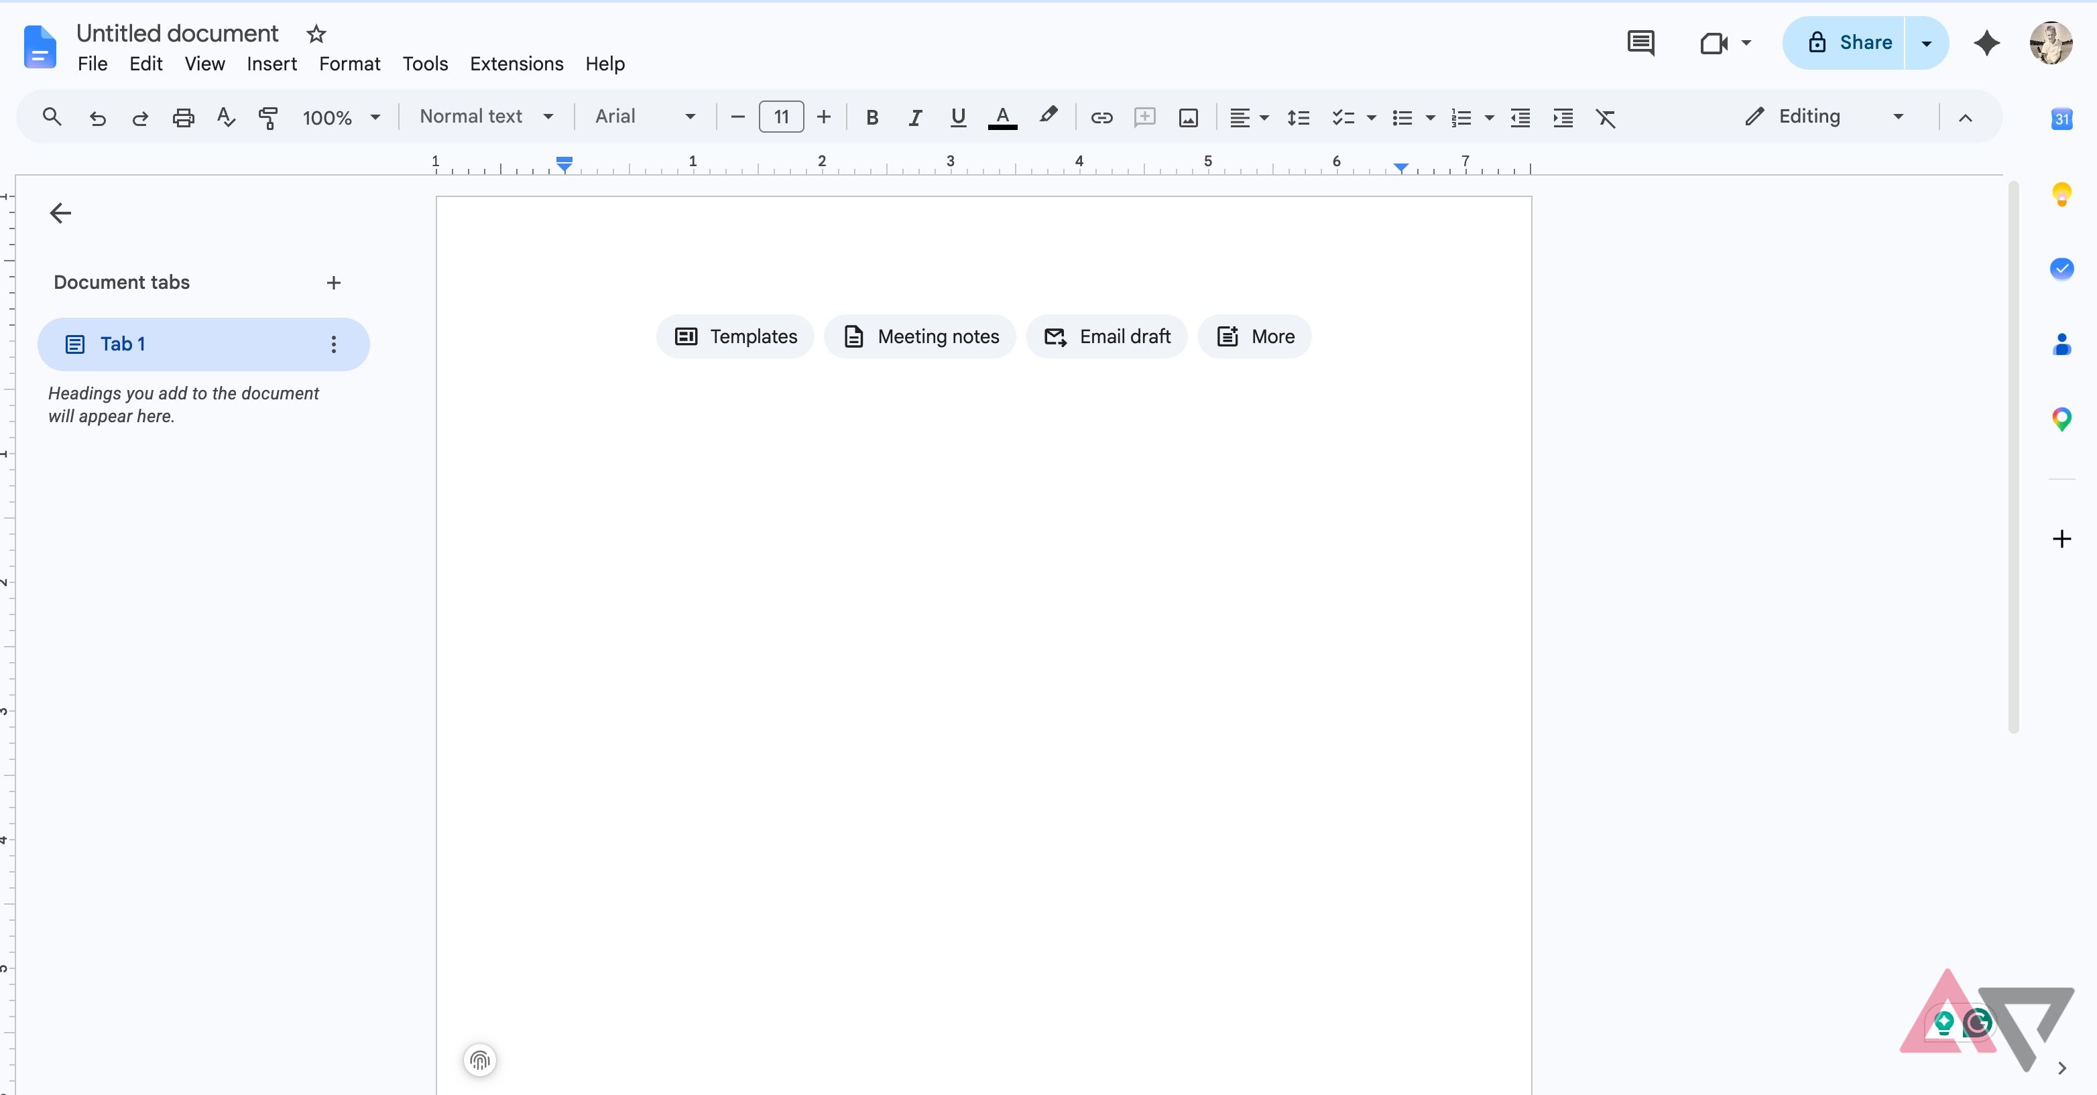
Task: Expand the Share options arrow
Action: (1926, 43)
